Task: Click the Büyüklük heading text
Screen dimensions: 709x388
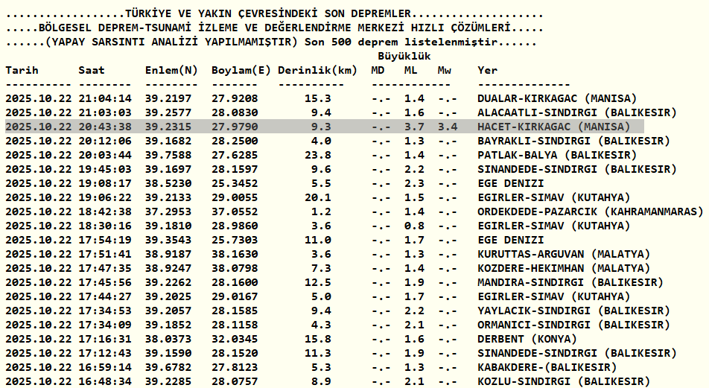Action: pos(404,57)
